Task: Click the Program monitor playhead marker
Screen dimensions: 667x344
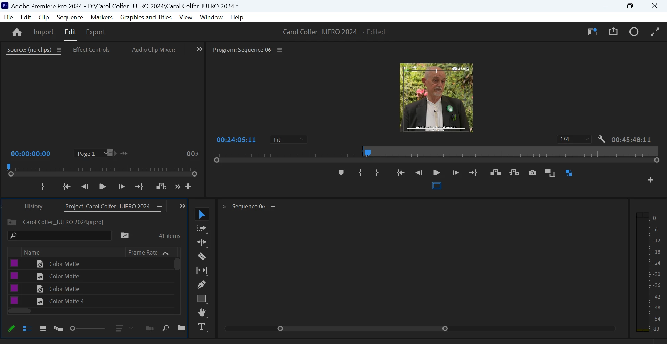Action: tap(368, 153)
